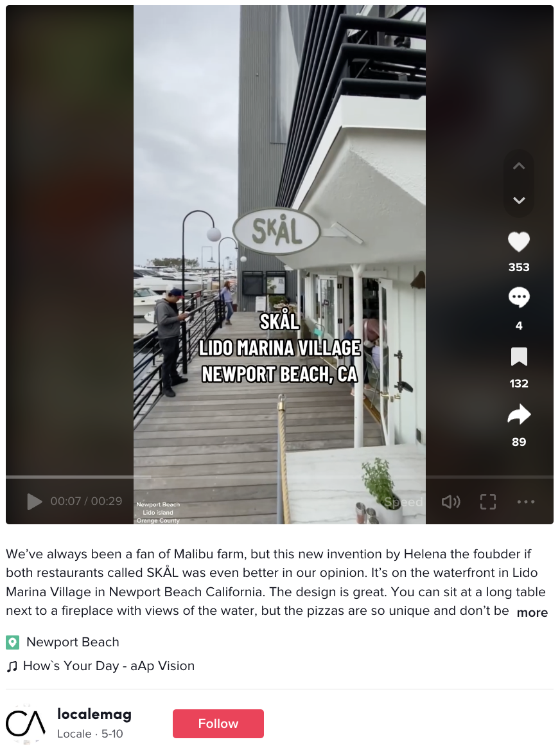The width and height of the screenshot is (560, 753).
Task: Open playback Speed options
Action: (403, 502)
